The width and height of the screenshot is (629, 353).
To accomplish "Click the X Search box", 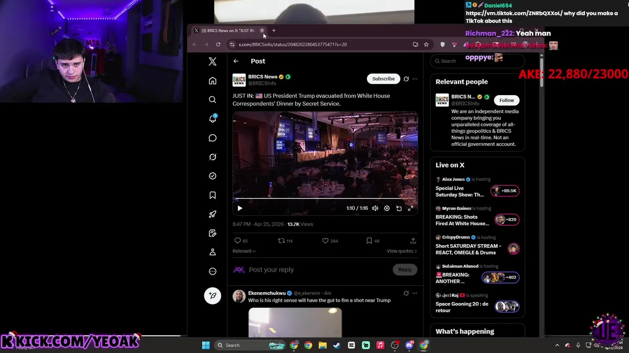I will click(x=477, y=61).
